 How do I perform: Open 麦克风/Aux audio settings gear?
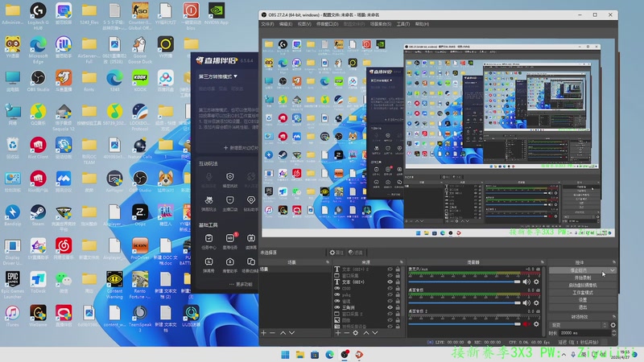point(536,282)
